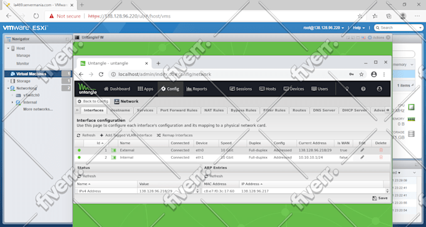View Users in Untangle
The height and width of the screenshot is (227, 426).
coord(319,89)
